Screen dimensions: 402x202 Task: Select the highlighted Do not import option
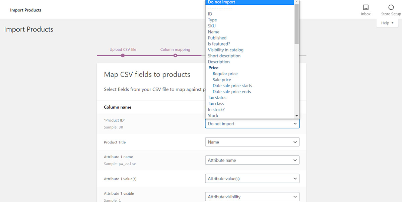pyautogui.click(x=221, y=2)
